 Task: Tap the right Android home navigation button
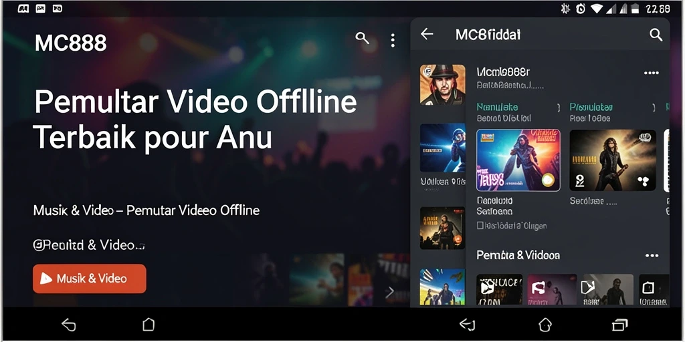pos(545,325)
